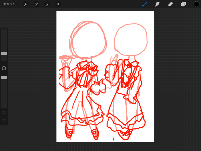This screenshot has width=201, height=151.
Task: Open the Actions wrench menu
Action: click(26, 4)
